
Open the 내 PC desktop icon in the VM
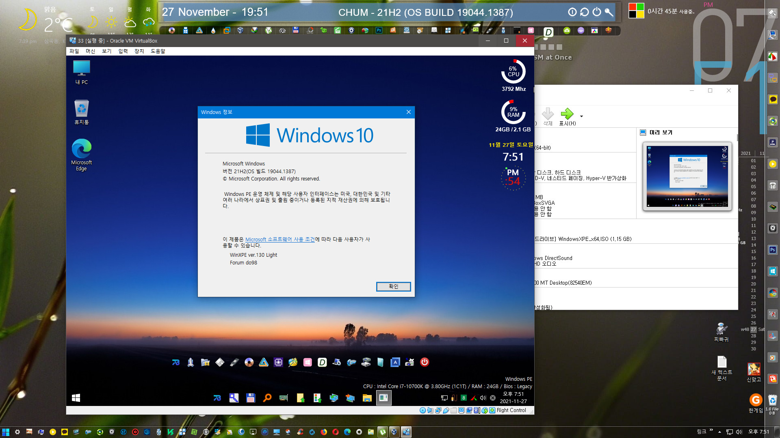81,73
